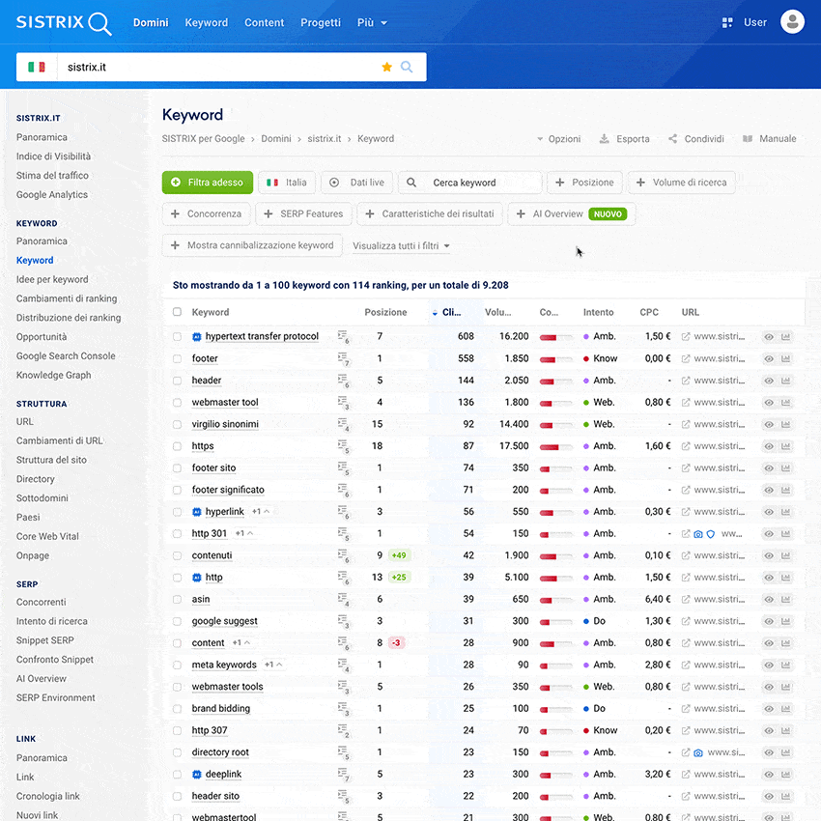Screen dimensions: 821x821
Task: Click AI Overview badge beside hyperlink keyword
Action: click(x=197, y=512)
